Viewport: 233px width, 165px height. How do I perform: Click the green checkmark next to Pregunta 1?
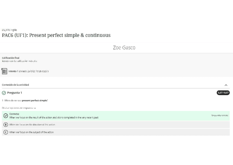click(x=4, y=93)
